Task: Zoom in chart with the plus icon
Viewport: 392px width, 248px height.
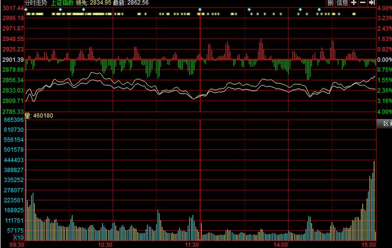Action: click(354, 3)
